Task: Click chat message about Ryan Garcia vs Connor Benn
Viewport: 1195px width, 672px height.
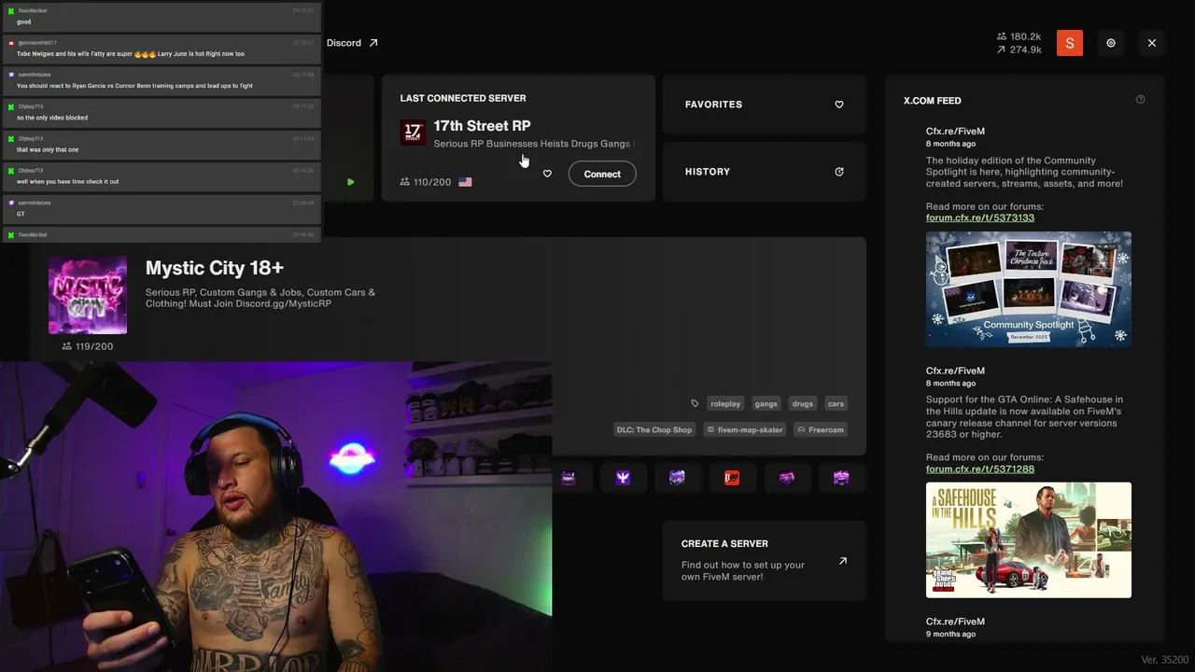Action: pos(134,86)
